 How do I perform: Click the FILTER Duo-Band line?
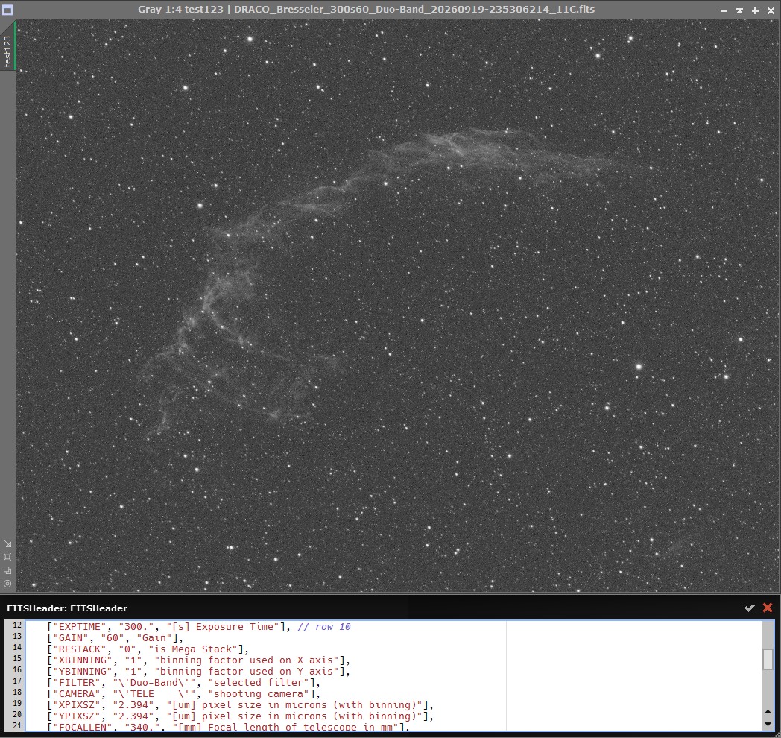(184, 682)
